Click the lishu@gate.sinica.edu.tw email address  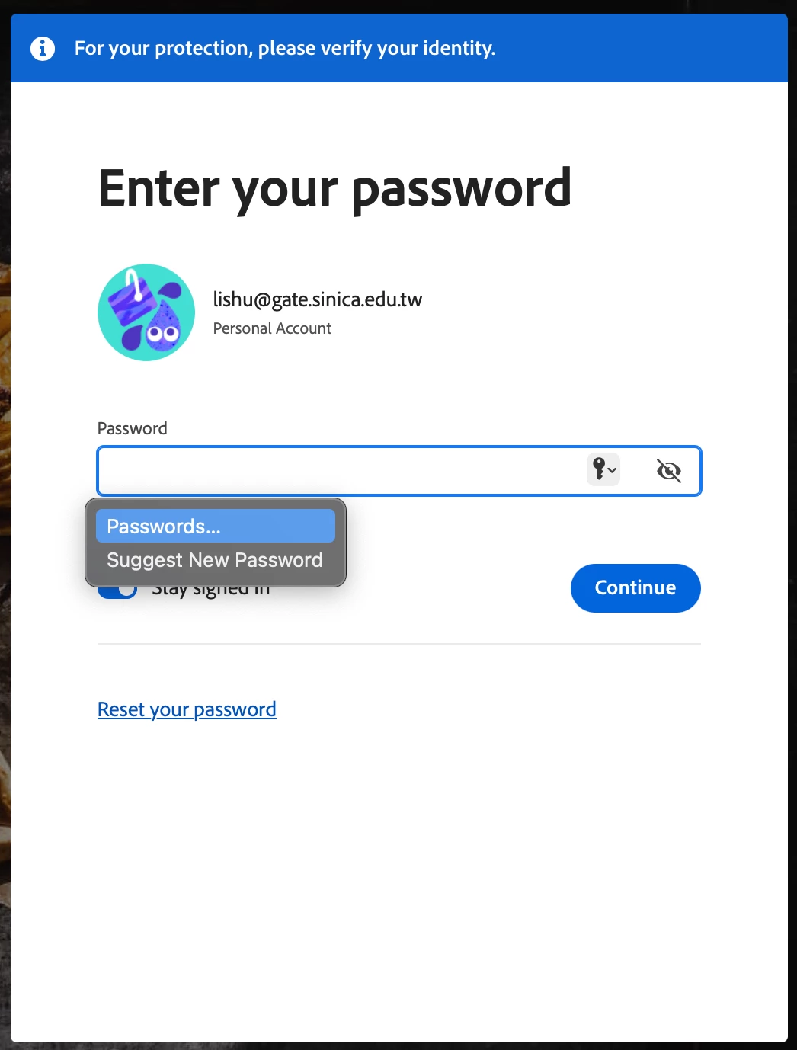(x=318, y=299)
